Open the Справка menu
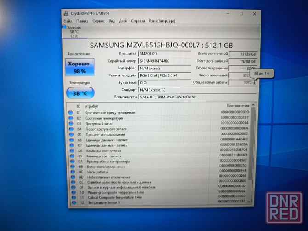Viewport: 308px width, 231px height. point(138,21)
